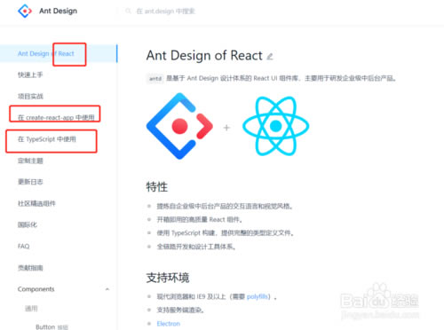Open the polyfills link
This screenshot has height=330, width=444.
[x=258, y=296]
